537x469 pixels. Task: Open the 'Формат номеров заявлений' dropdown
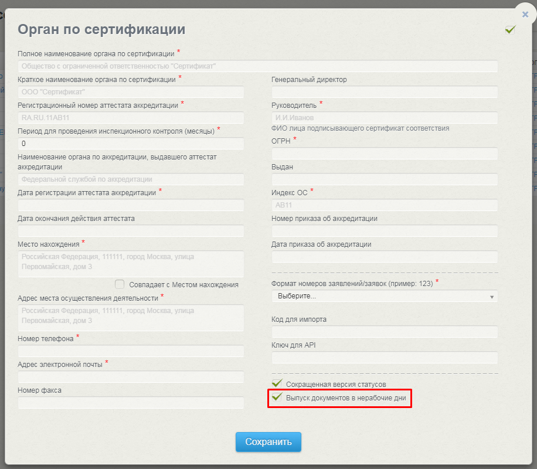coord(385,296)
